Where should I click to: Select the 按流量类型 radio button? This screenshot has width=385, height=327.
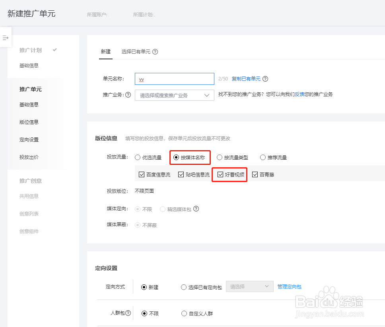point(219,157)
